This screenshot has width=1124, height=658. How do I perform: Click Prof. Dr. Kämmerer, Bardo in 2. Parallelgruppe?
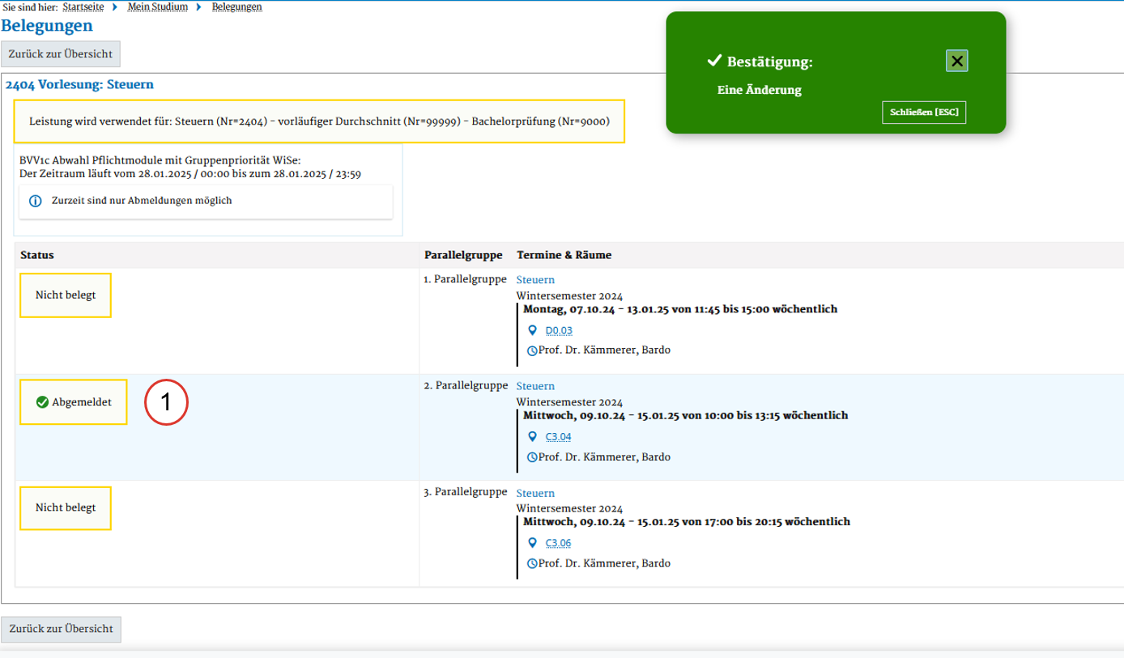click(604, 458)
